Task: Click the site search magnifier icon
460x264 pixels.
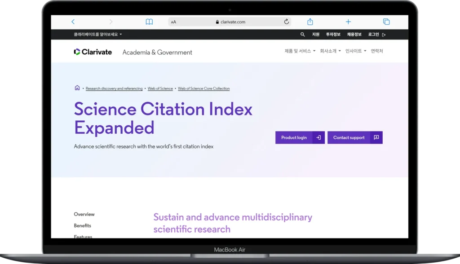Action: (302, 35)
